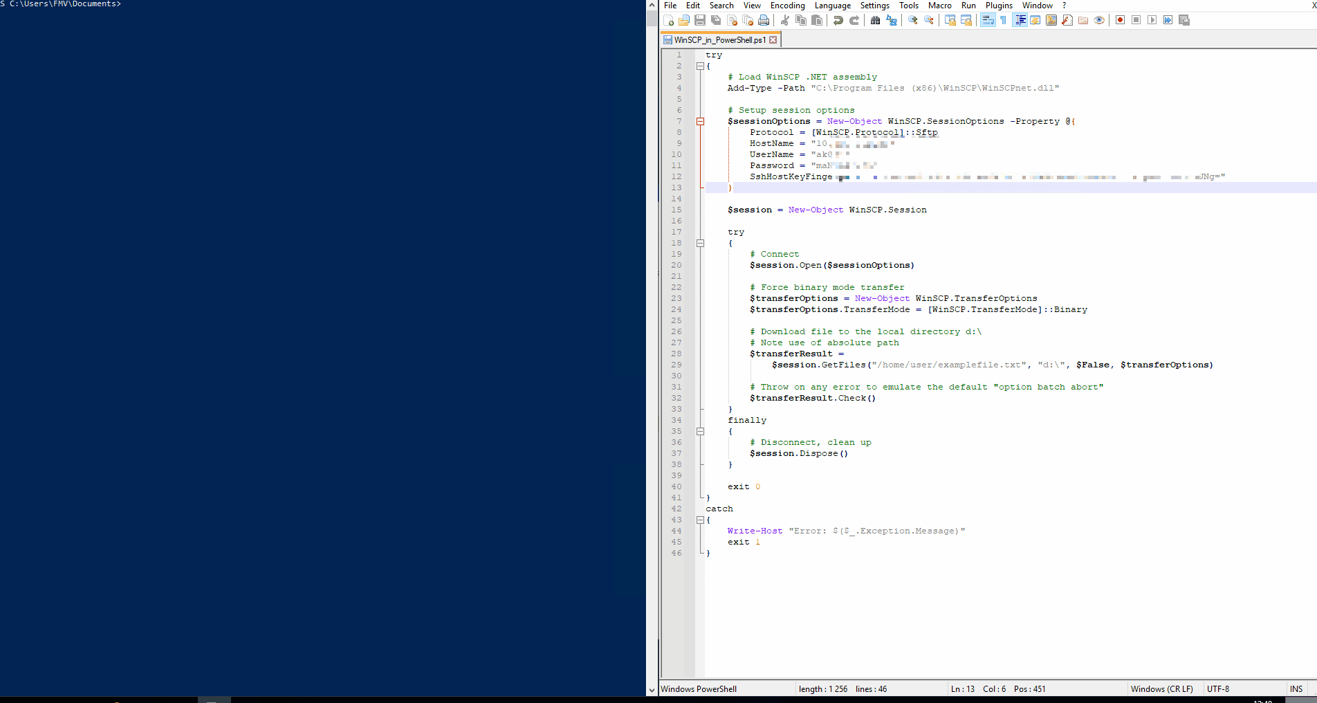
Task: Open the Encoding menu
Action: click(787, 6)
